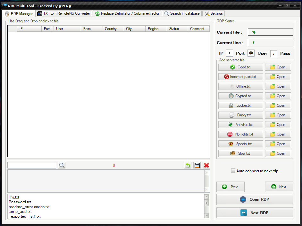Select the shield Antivirus.txt sorter
Viewport: 302px width, 226px height.
tap(240, 125)
